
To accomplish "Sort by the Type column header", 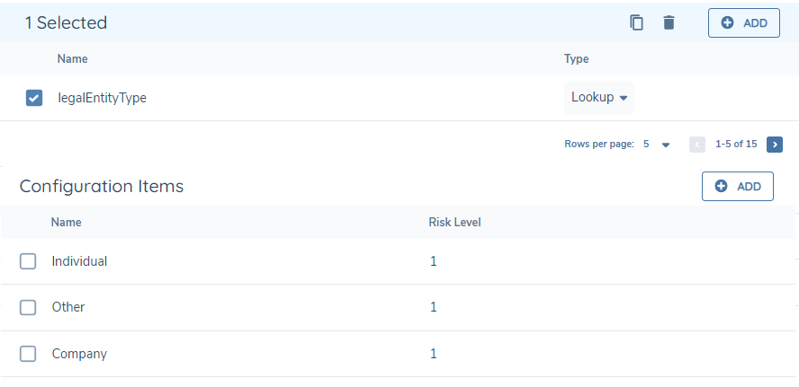I will pos(576,59).
